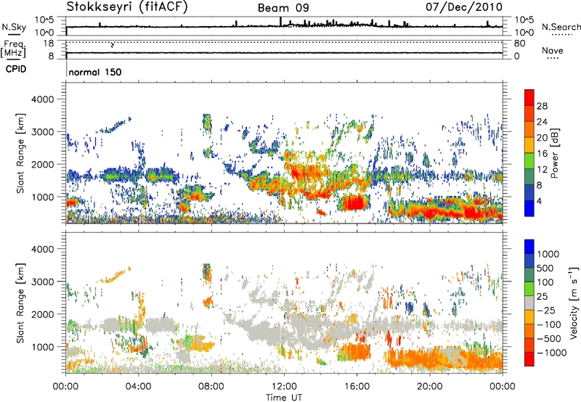Click the '4' tick on the Power scale
Viewport: 581px width, 402px height.
pos(539,201)
